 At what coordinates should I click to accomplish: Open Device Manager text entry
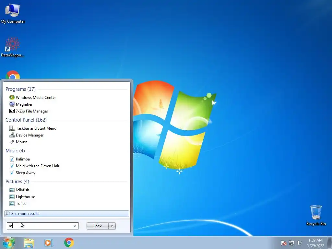click(x=30, y=135)
